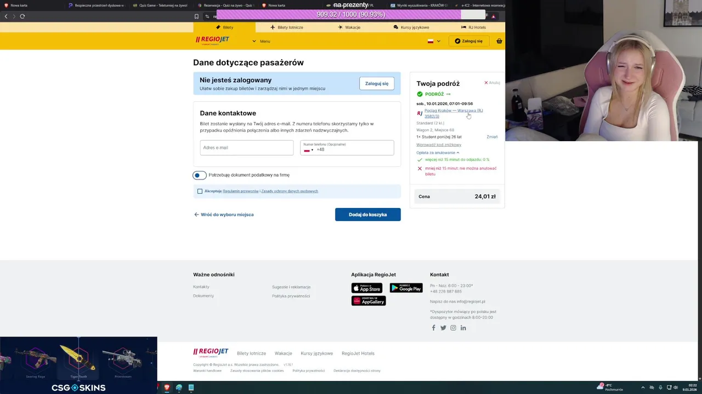Screen dimensions: 702x394
Task: Switch to Kursy językowe tab
Action: click(x=411, y=27)
